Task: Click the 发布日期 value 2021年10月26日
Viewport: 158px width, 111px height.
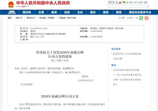Action: point(96,37)
